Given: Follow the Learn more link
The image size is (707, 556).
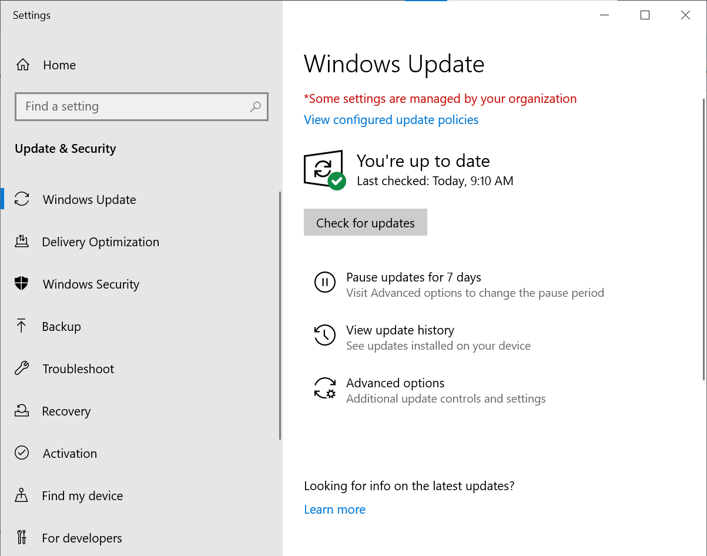Looking at the screenshot, I should (x=334, y=510).
